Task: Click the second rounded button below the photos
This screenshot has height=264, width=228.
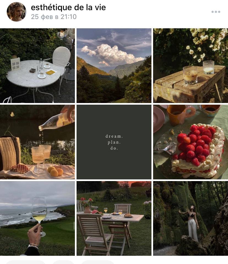Action: pyautogui.click(x=63, y=262)
